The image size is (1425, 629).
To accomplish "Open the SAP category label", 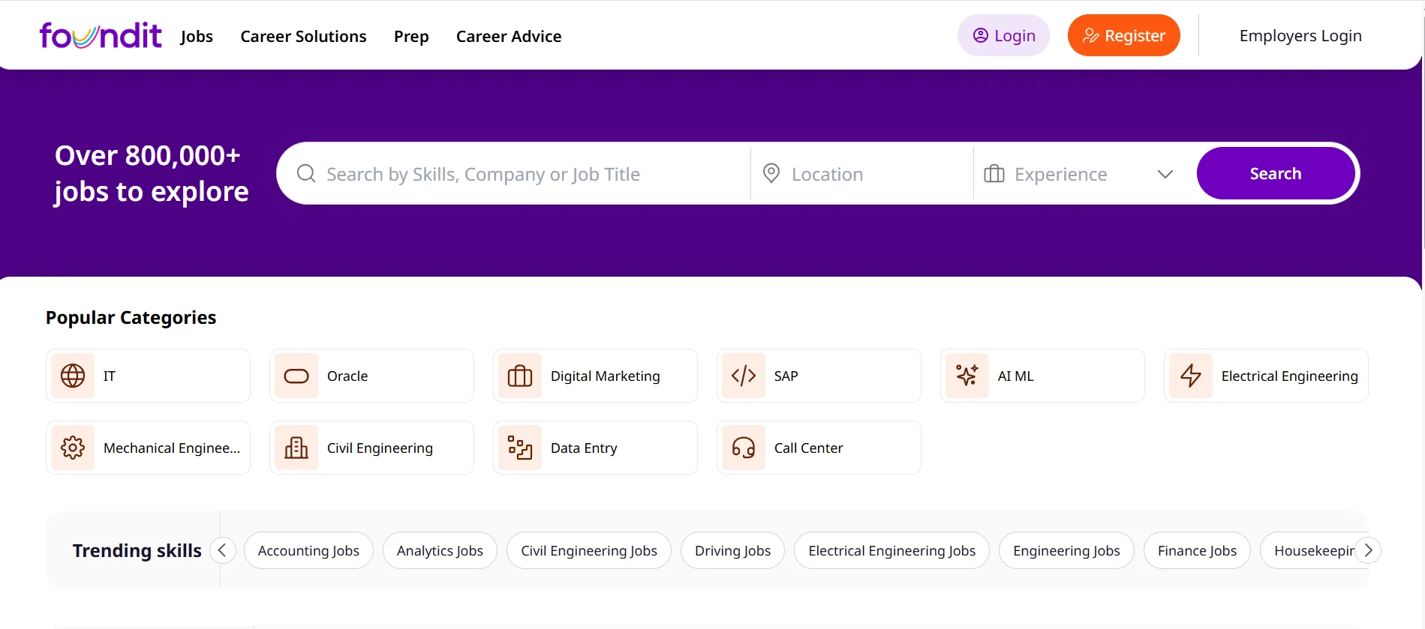I will click(x=786, y=376).
